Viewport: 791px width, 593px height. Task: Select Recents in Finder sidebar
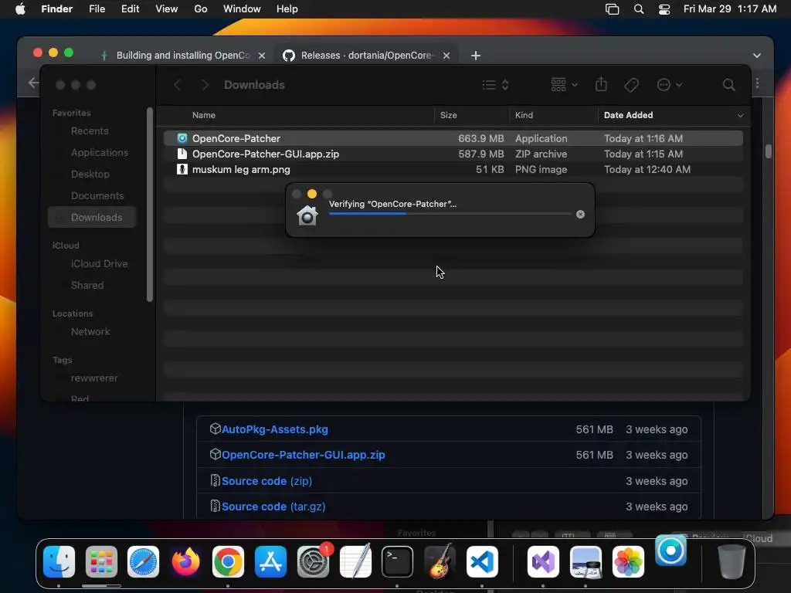[90, 131]
